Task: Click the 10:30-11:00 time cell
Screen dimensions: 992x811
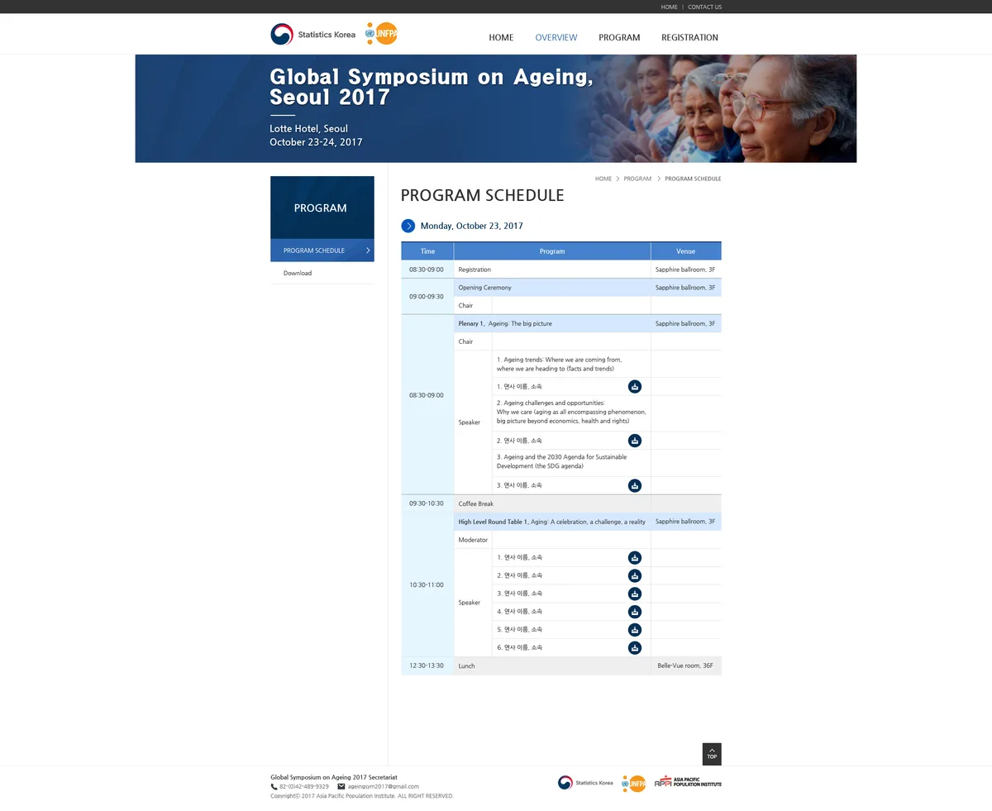Action: 427,585
